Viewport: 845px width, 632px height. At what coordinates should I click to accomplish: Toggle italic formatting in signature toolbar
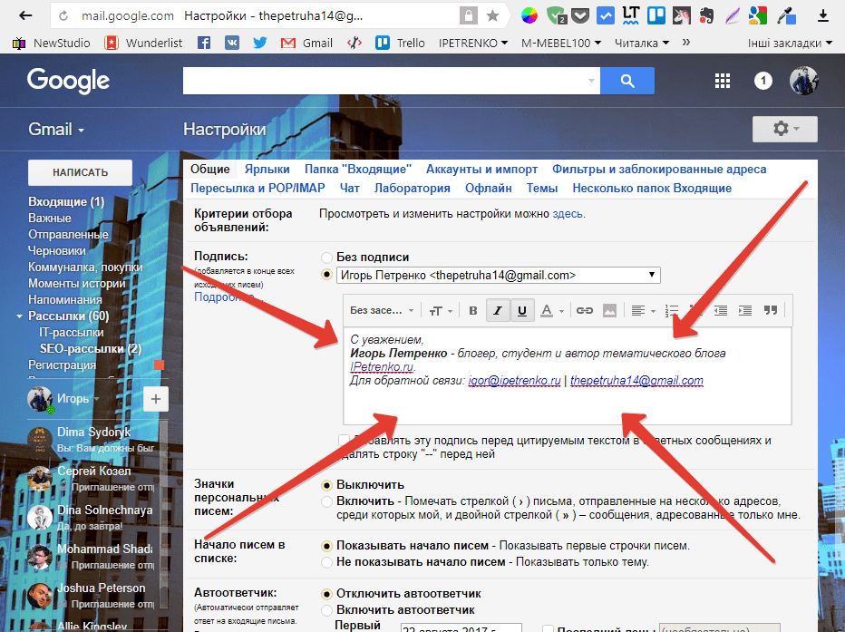(x=498, y=310)
